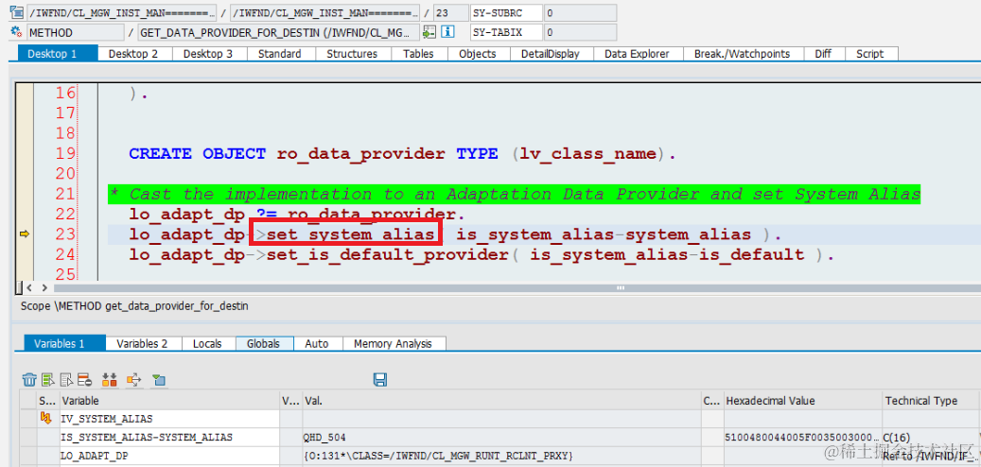Click the Val. column header

coord(501,401)
